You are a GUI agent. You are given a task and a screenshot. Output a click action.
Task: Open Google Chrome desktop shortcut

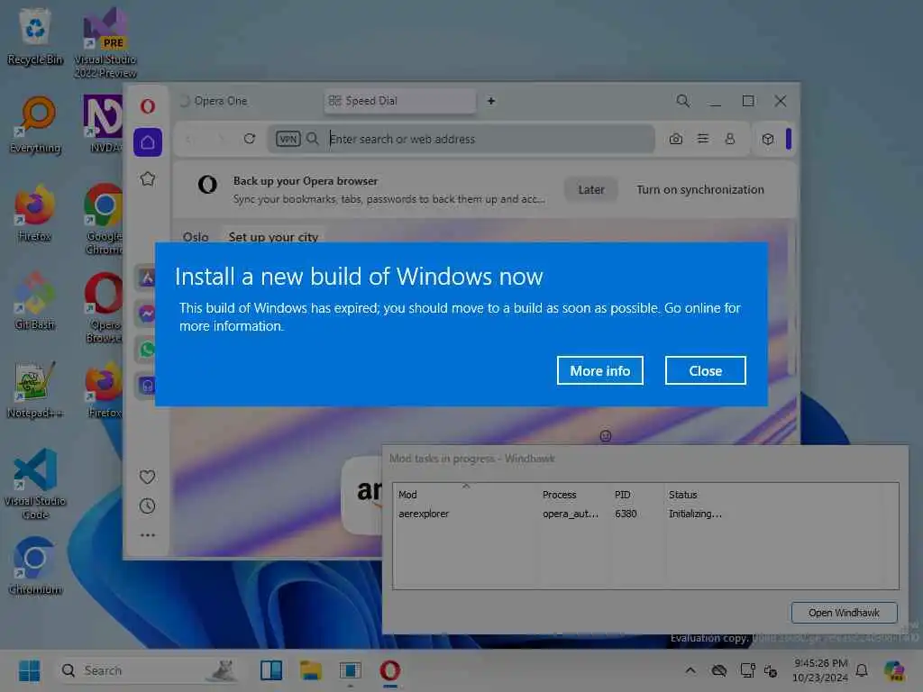(104, 220)
